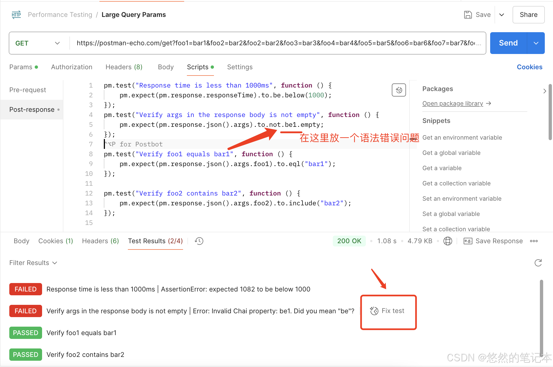The height and width of the screenshot is (367, 553).
Task: Open the response history clock icon
Action: point(199,241)
